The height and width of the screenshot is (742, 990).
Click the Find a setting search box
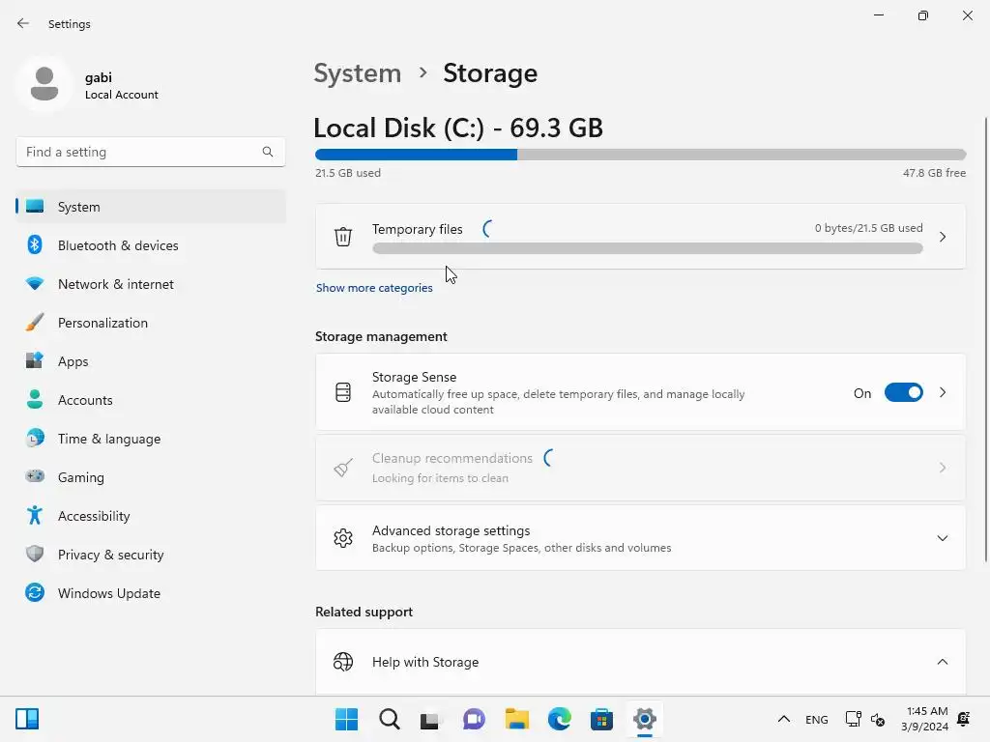(140, 152)
